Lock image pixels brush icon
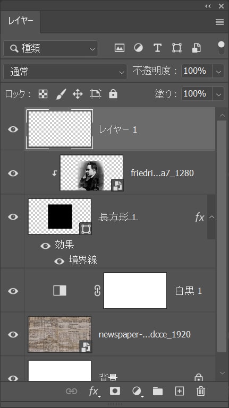229x408 pixels. [61, 94]
